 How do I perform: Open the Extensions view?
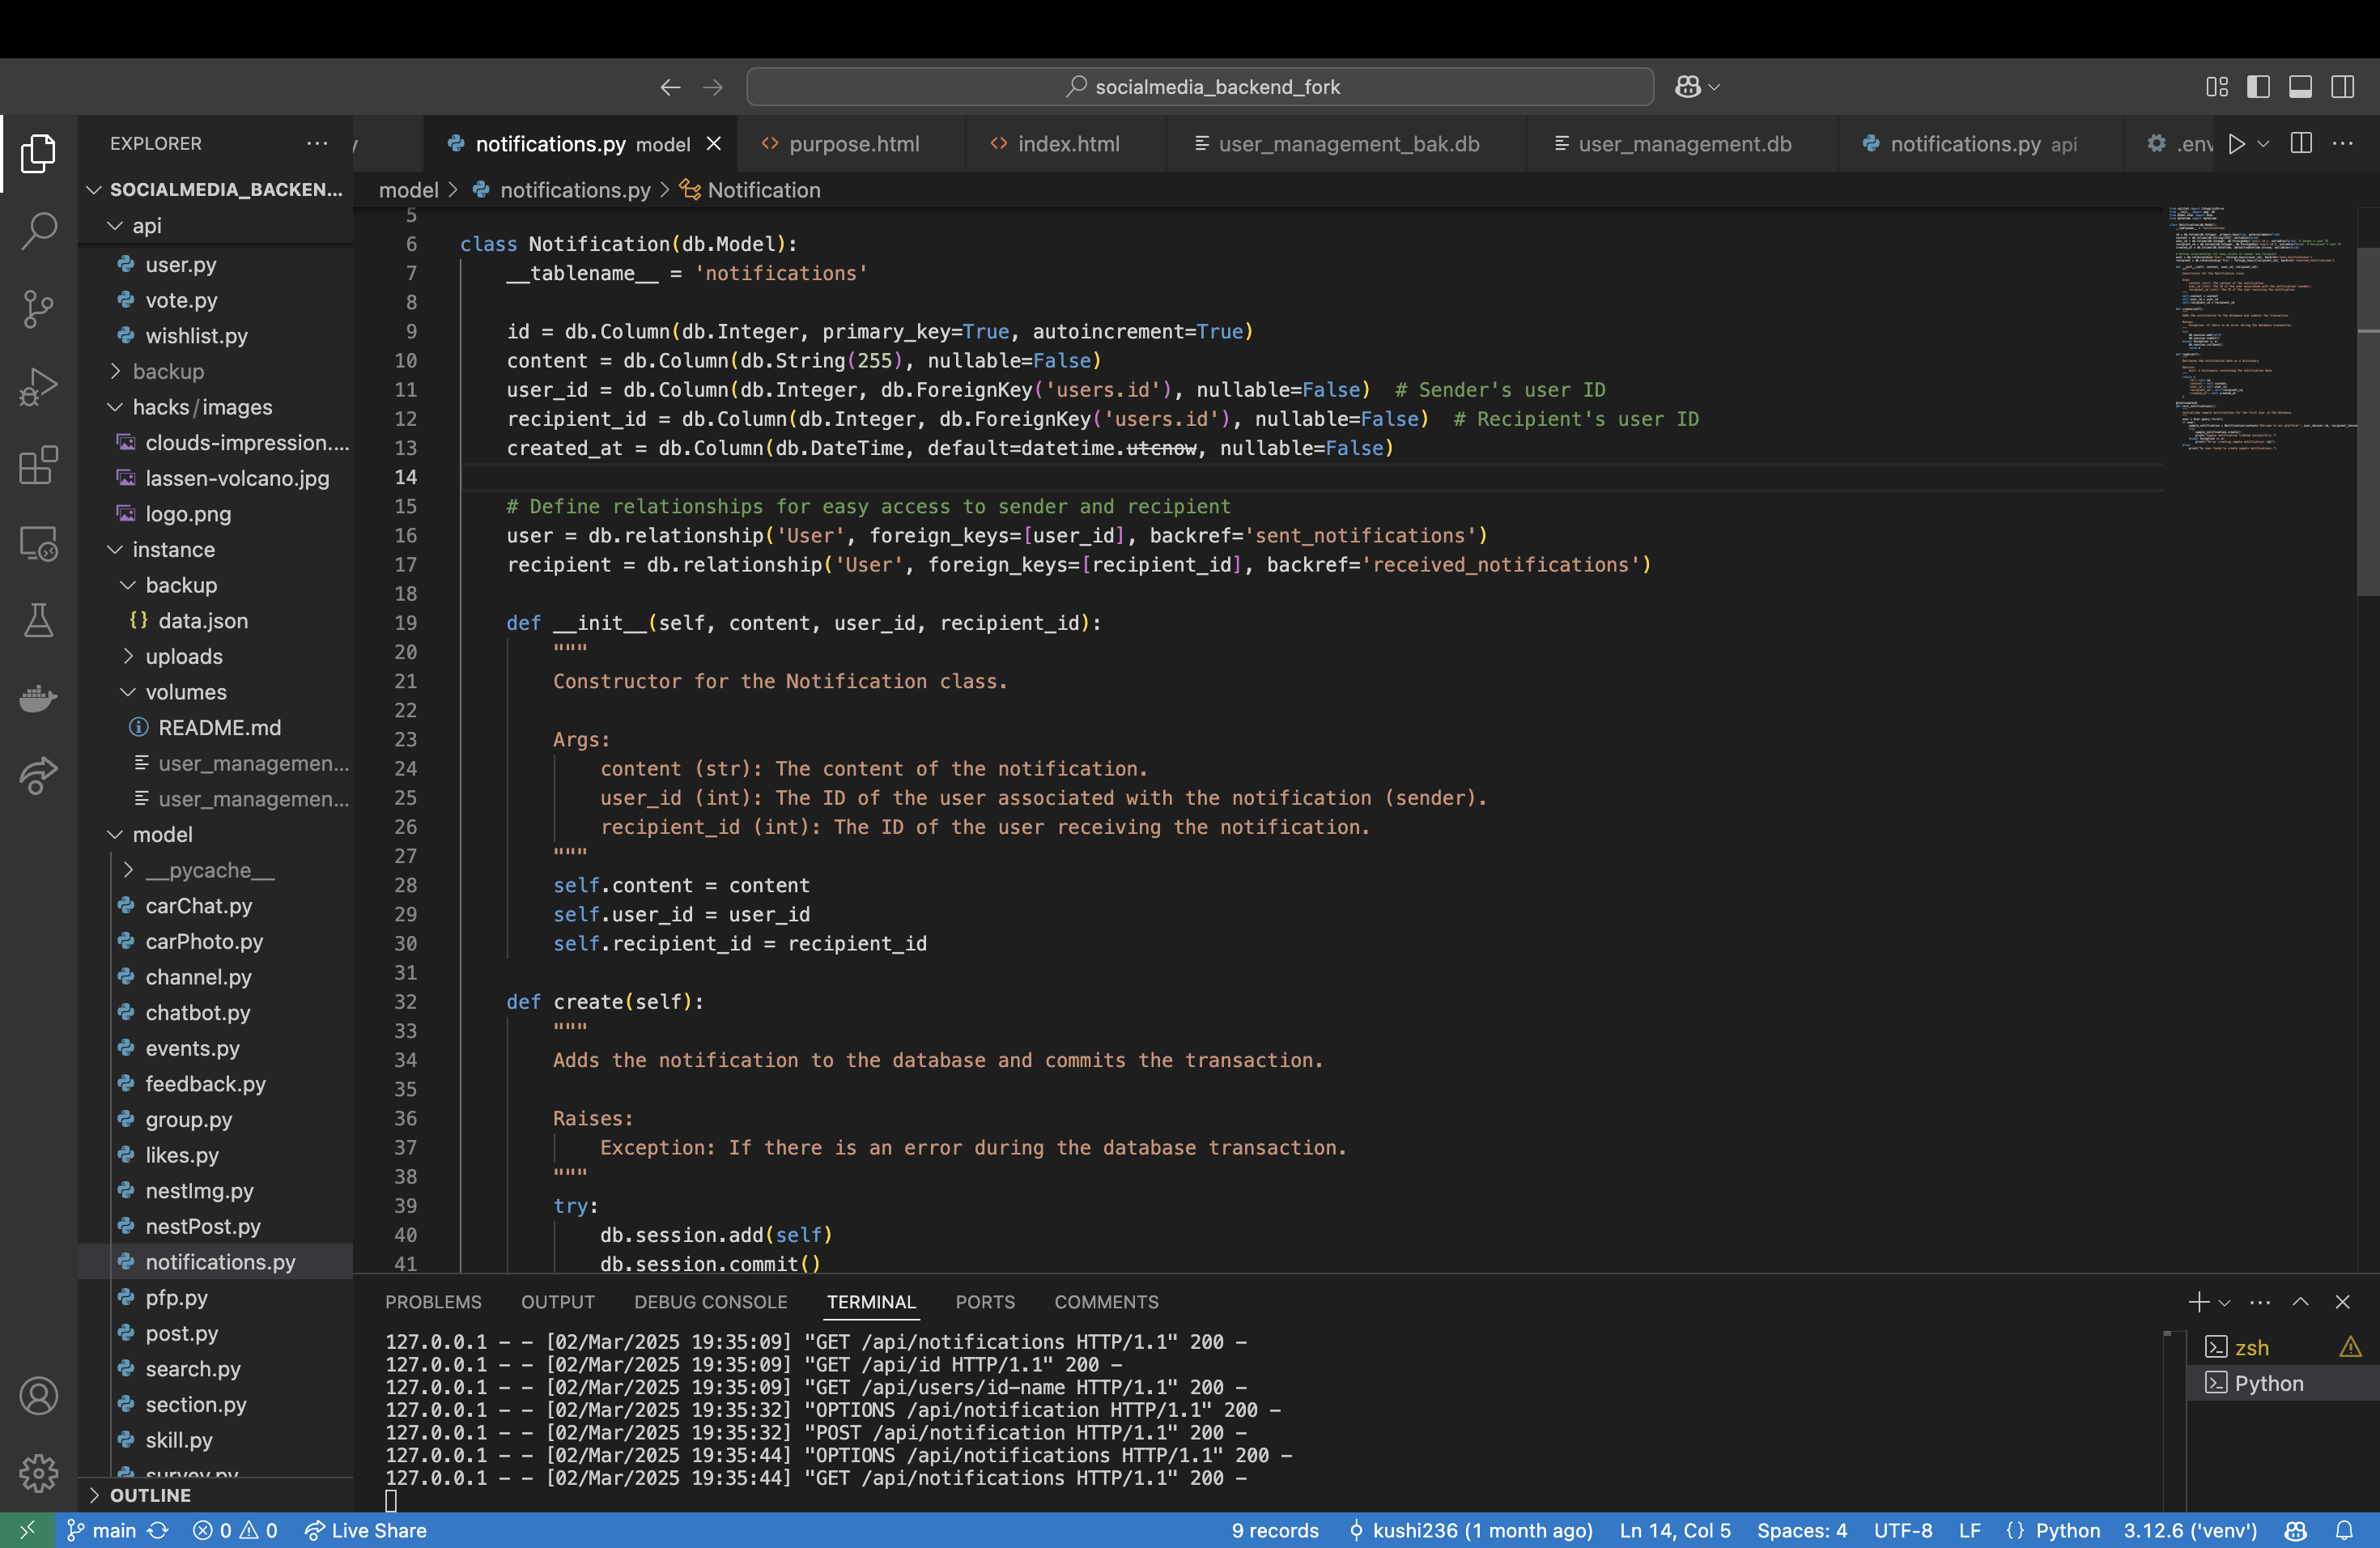pos(38,465)
